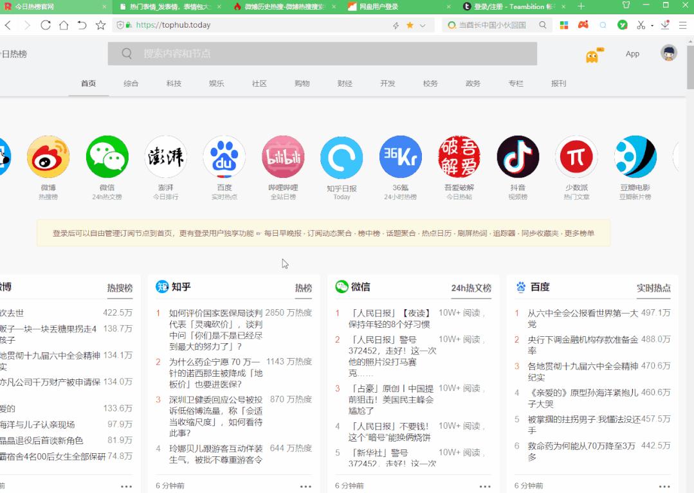
Task: Open the 百度实时热点 node icon
Action: coord(224,156)
